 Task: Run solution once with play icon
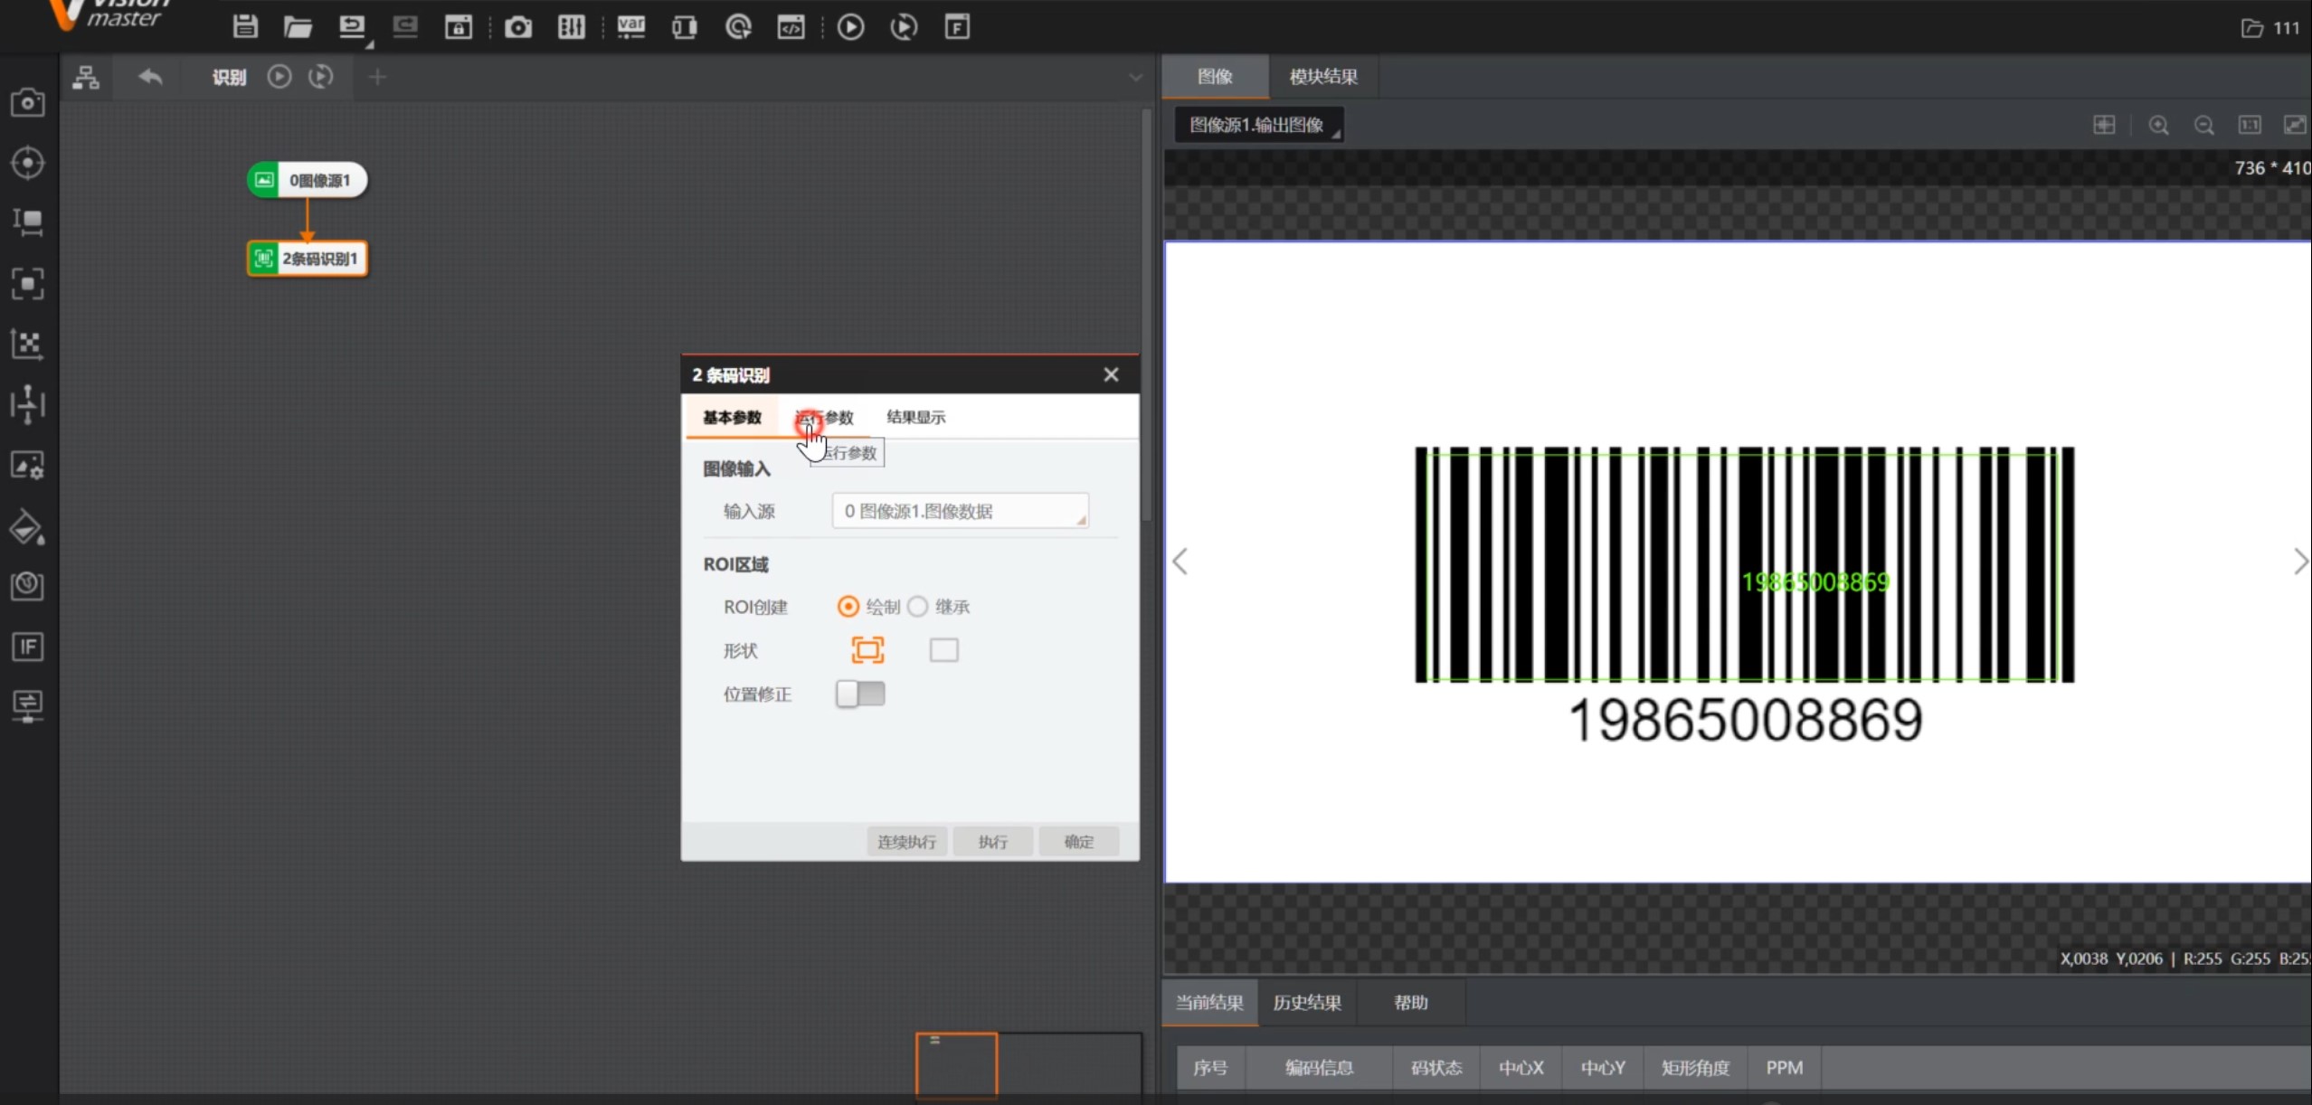click(850, 27)
